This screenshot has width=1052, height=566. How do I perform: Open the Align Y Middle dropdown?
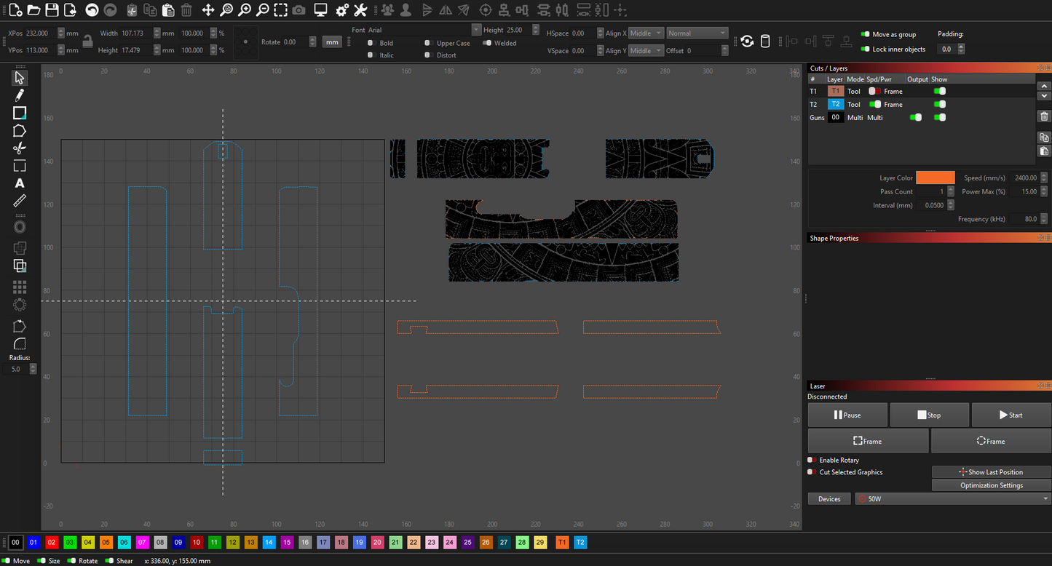point(646,51)
